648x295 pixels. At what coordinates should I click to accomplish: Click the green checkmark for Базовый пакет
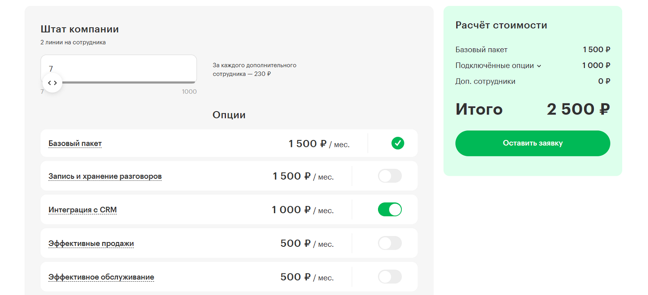[397, 143]
